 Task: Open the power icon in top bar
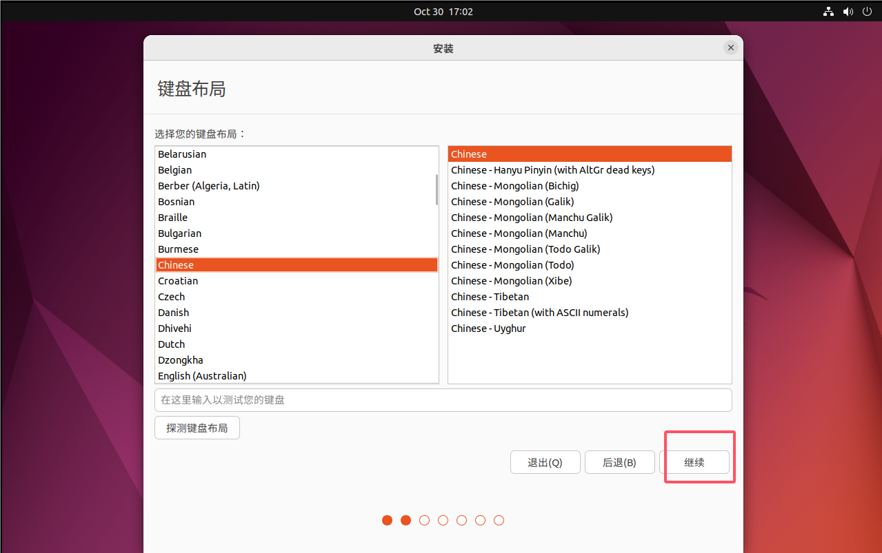coord(867,12)
